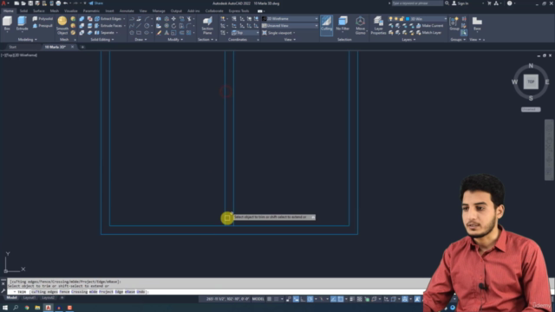Click Make Current layer button
This screenshot has height=312, width=555.
(x=430, y=26)
